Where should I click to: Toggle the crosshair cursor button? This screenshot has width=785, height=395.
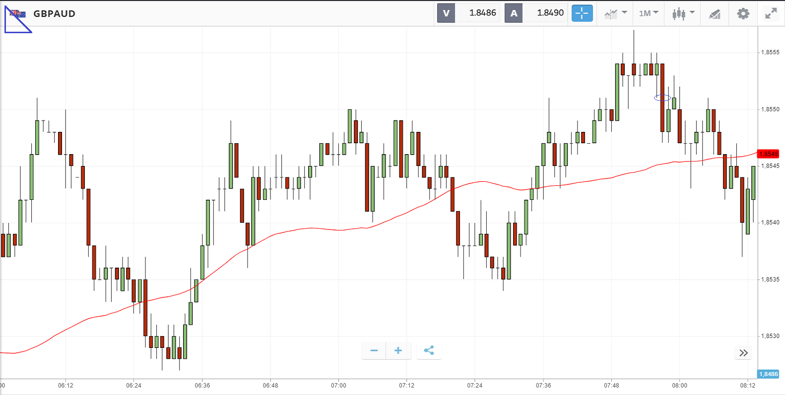(582, 13)
